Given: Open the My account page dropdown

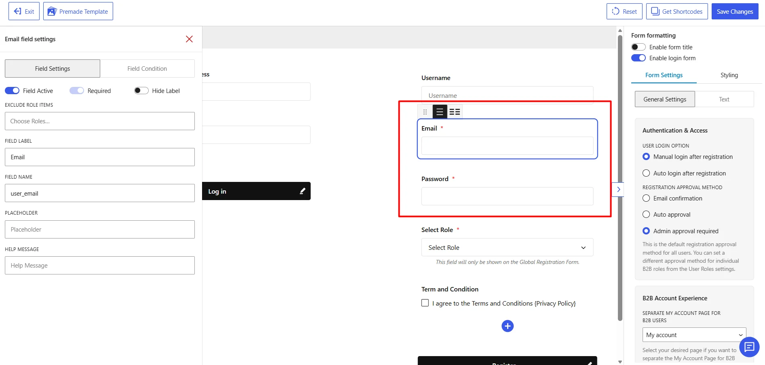Looking at the screenshot, I should [694, 335].
